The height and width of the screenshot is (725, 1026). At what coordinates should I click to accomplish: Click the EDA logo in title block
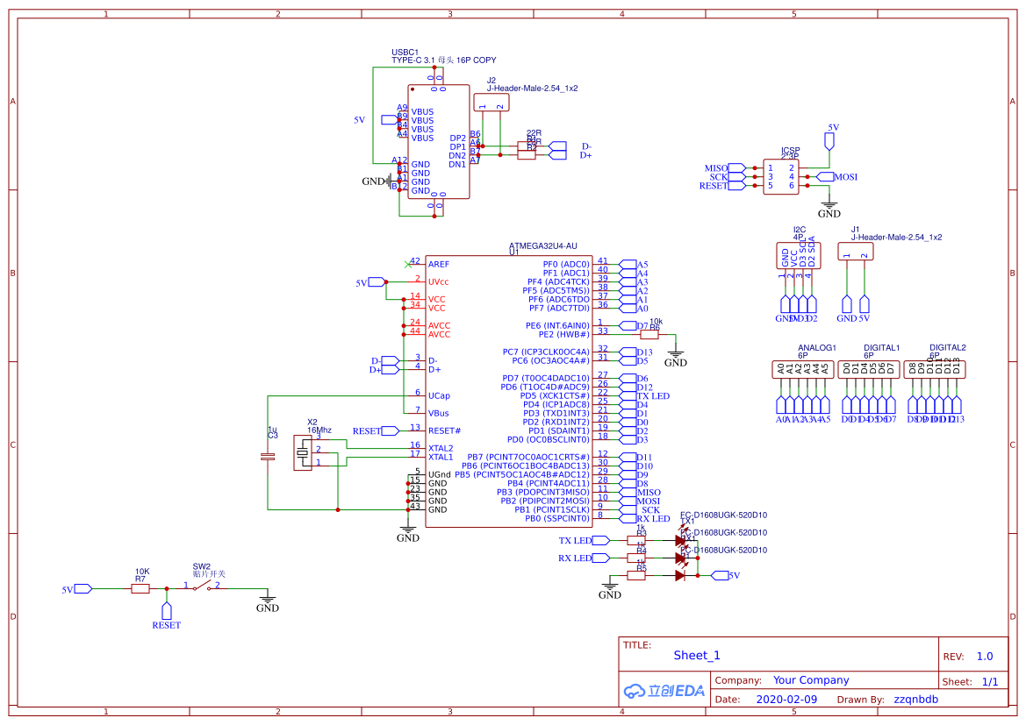tap(664, 690)
